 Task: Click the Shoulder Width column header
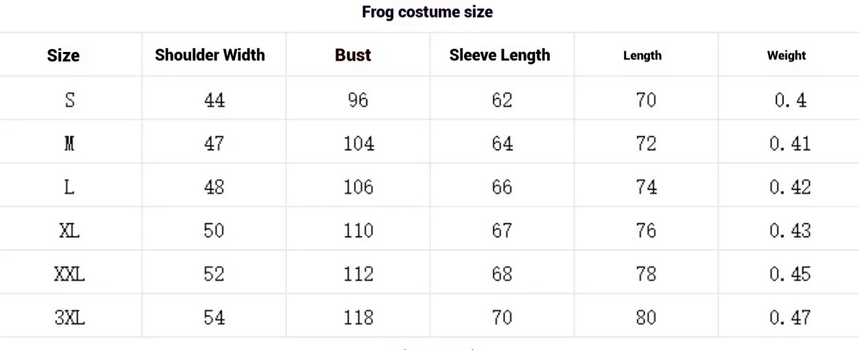[x=210, y=55]
